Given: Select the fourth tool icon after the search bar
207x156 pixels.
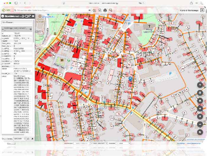Looking at the screenshot, I should tap(110, 10).
